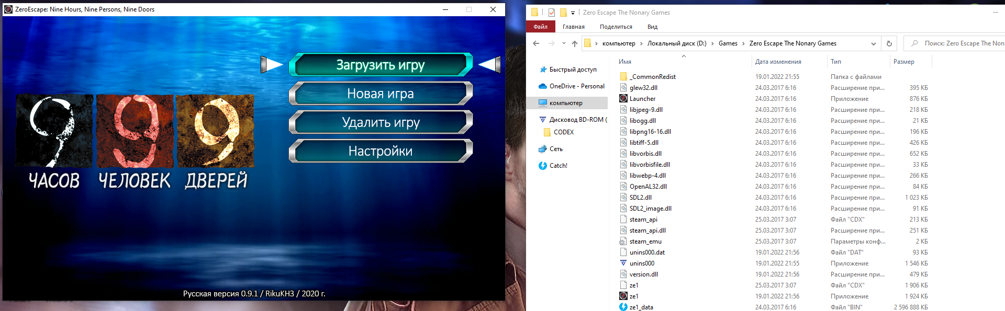Select the libpng16-16.dll file icon
This screenshot has height=311, width=1005.
coord(623,132)
